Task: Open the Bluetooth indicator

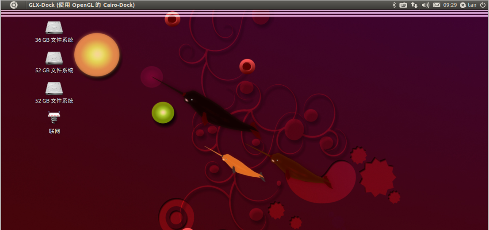Action: click(x=394, y=5)
